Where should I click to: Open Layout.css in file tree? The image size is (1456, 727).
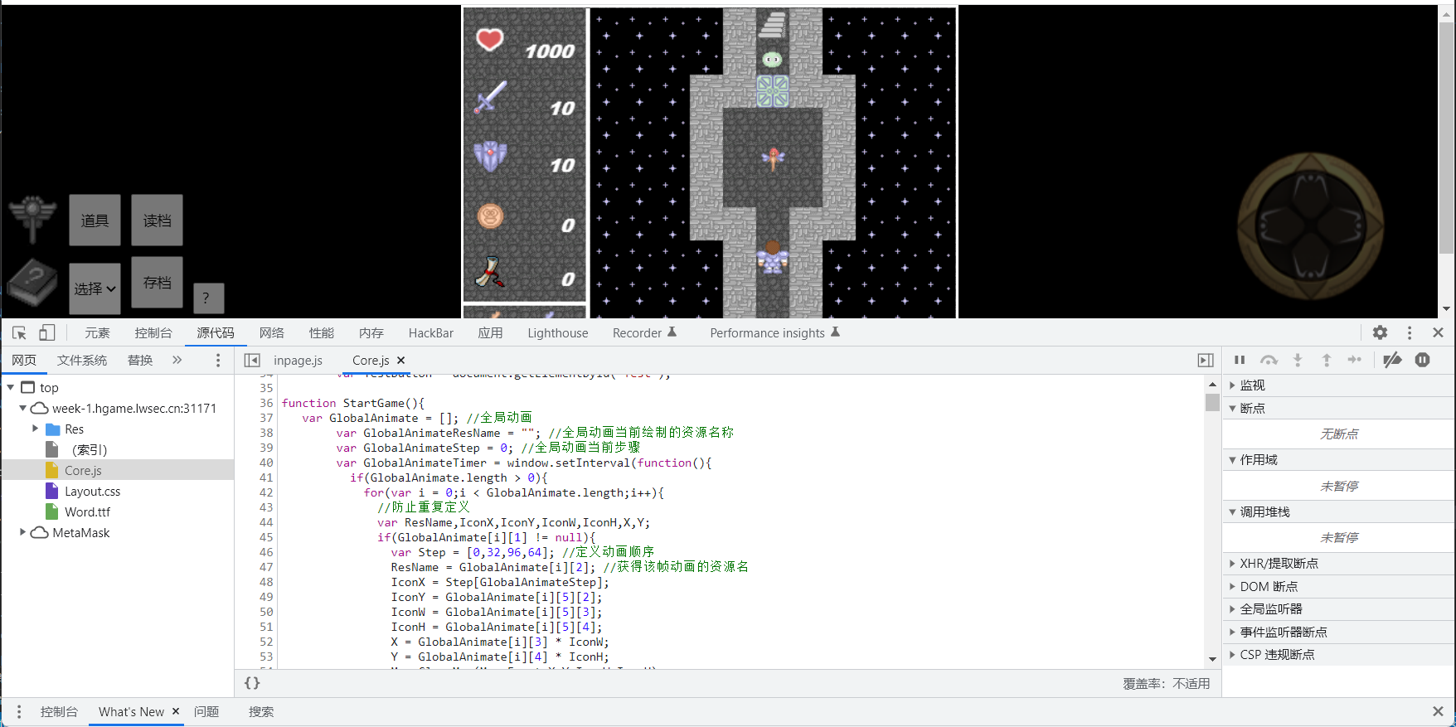(92, 492)
